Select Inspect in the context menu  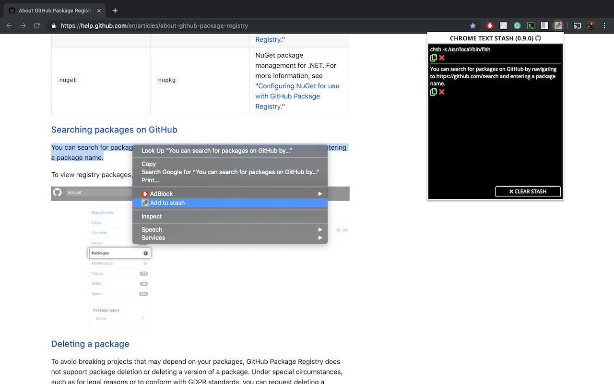[230, 216]
